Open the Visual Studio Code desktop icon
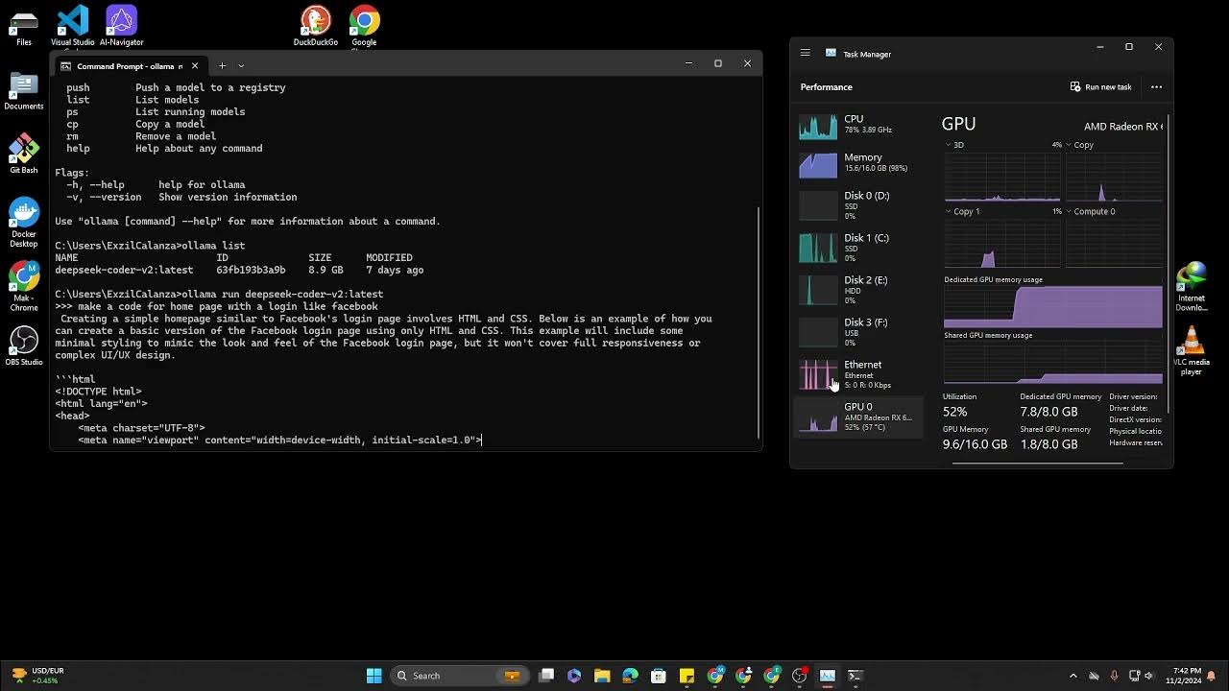This screenshot has width=1229, height=691. pyautogui.click(x=73, y=27)
